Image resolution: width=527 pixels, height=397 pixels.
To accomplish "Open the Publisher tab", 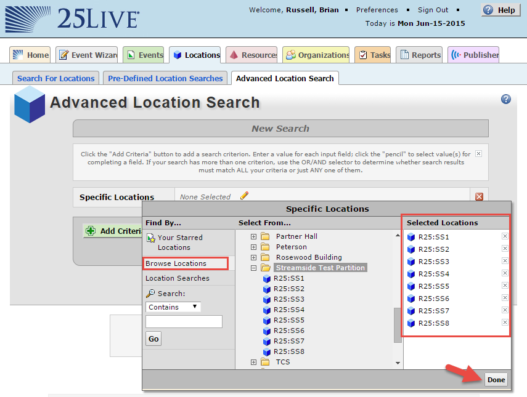I will (473, 55).
